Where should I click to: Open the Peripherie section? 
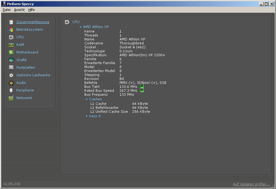tap(25, 90)
